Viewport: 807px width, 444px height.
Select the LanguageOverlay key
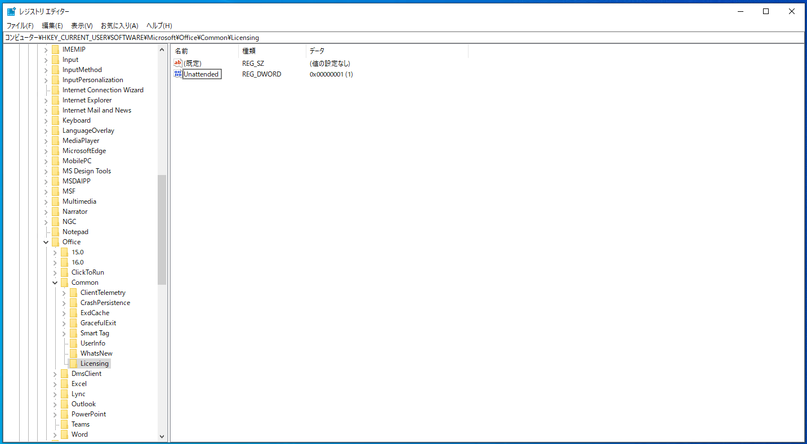[88, 131]
